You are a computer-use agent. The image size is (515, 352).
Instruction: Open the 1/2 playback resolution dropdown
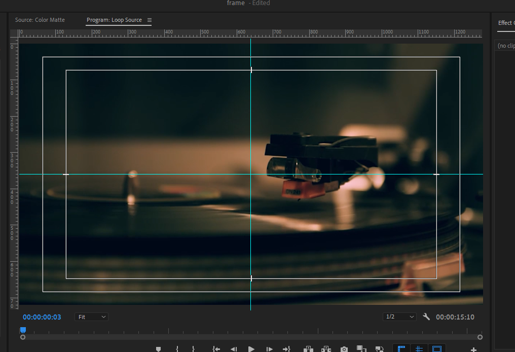tap(399, 317)
